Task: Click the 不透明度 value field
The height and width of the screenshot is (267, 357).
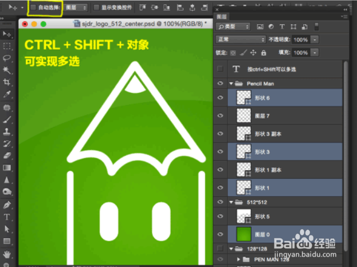Action: [301, 40]
